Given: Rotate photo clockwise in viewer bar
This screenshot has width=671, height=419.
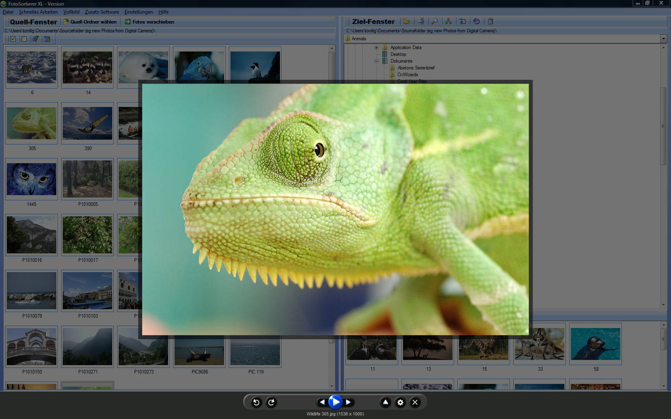Looking at the screenshot, I should coord(272,402).
